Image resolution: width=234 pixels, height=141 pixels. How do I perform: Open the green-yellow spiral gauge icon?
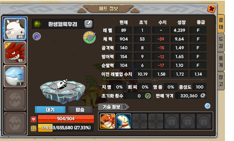(89, 37)
